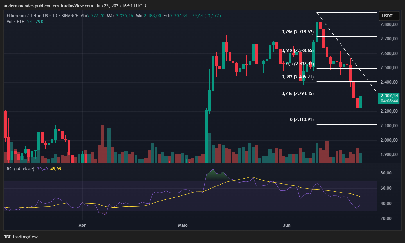Image resolution: width=405 pixels, height=243 pixels.
Task: Click the 2.500,00 price axis label
Action: click(390, 68)
